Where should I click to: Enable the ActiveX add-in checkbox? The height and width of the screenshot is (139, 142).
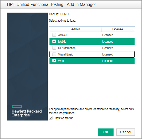point(54,35)
